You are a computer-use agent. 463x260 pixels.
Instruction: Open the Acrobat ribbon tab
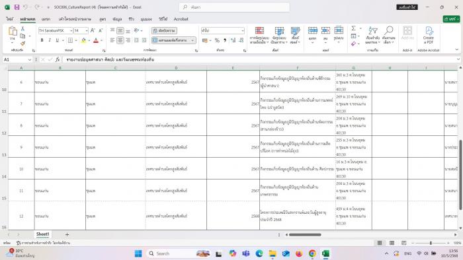(x=181, y=19)
